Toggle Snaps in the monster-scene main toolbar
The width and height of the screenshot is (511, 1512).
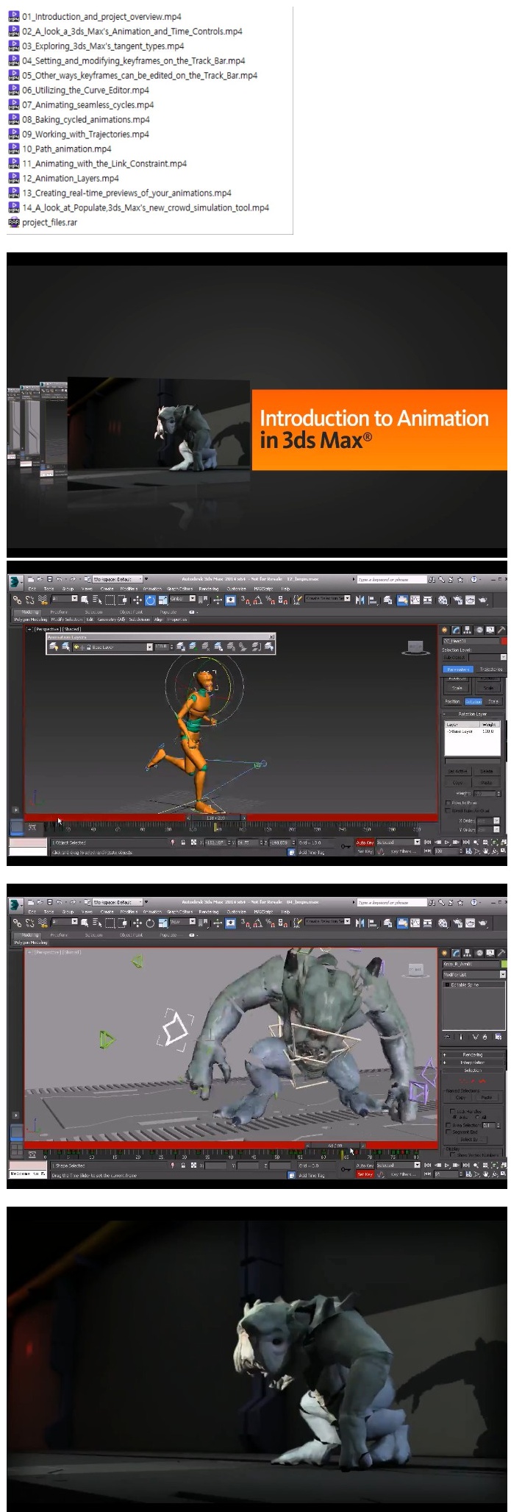coord(244,922)
